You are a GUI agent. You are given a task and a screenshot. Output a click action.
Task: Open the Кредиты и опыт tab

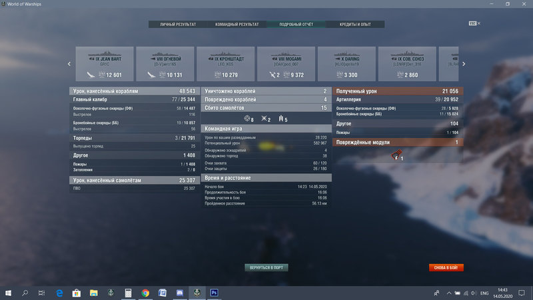pos(354,24)
